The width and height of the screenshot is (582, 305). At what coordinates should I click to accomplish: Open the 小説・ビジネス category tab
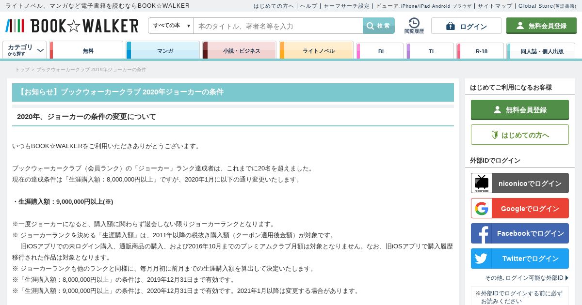point(240,50)
